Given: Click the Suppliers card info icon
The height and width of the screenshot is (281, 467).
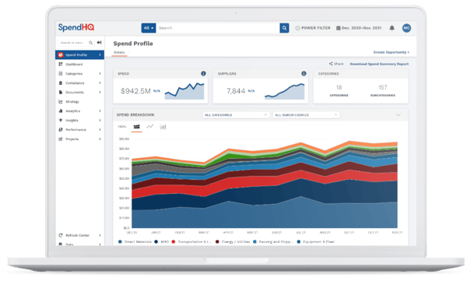Looking at the screenshot, I should (x=304, y=74).
